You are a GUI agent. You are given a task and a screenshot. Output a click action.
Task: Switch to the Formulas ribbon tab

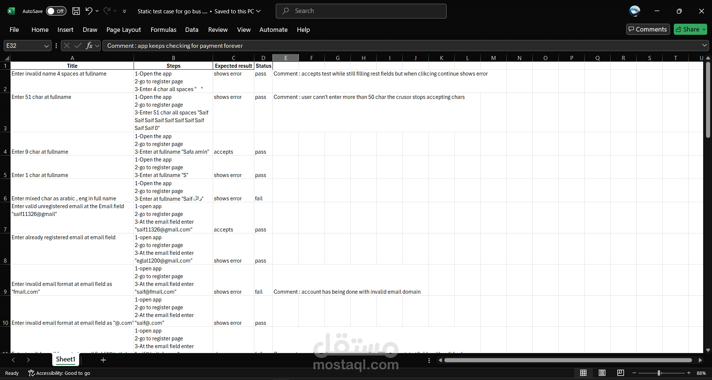163,30
